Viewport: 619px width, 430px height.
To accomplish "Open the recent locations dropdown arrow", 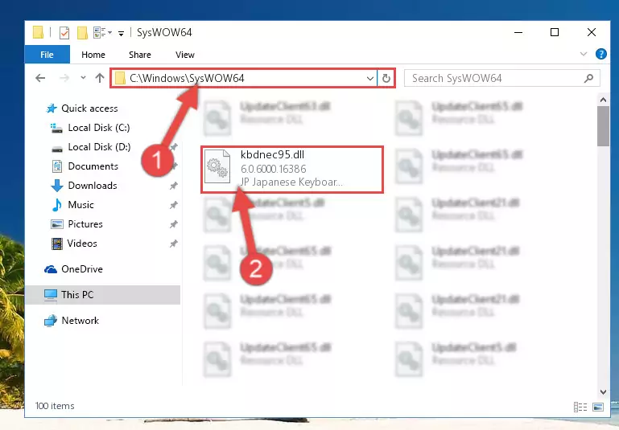I will (83, 78).
